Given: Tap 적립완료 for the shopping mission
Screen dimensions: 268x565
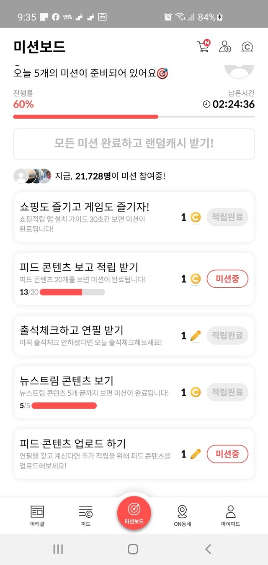Looking at the screenshot, I should coord(227,217).
